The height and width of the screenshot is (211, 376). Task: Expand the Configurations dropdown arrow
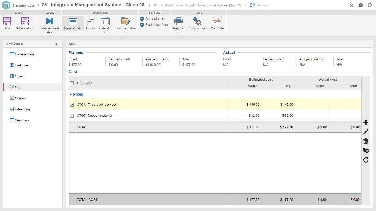pyautogui.click(x=197, y=32)
